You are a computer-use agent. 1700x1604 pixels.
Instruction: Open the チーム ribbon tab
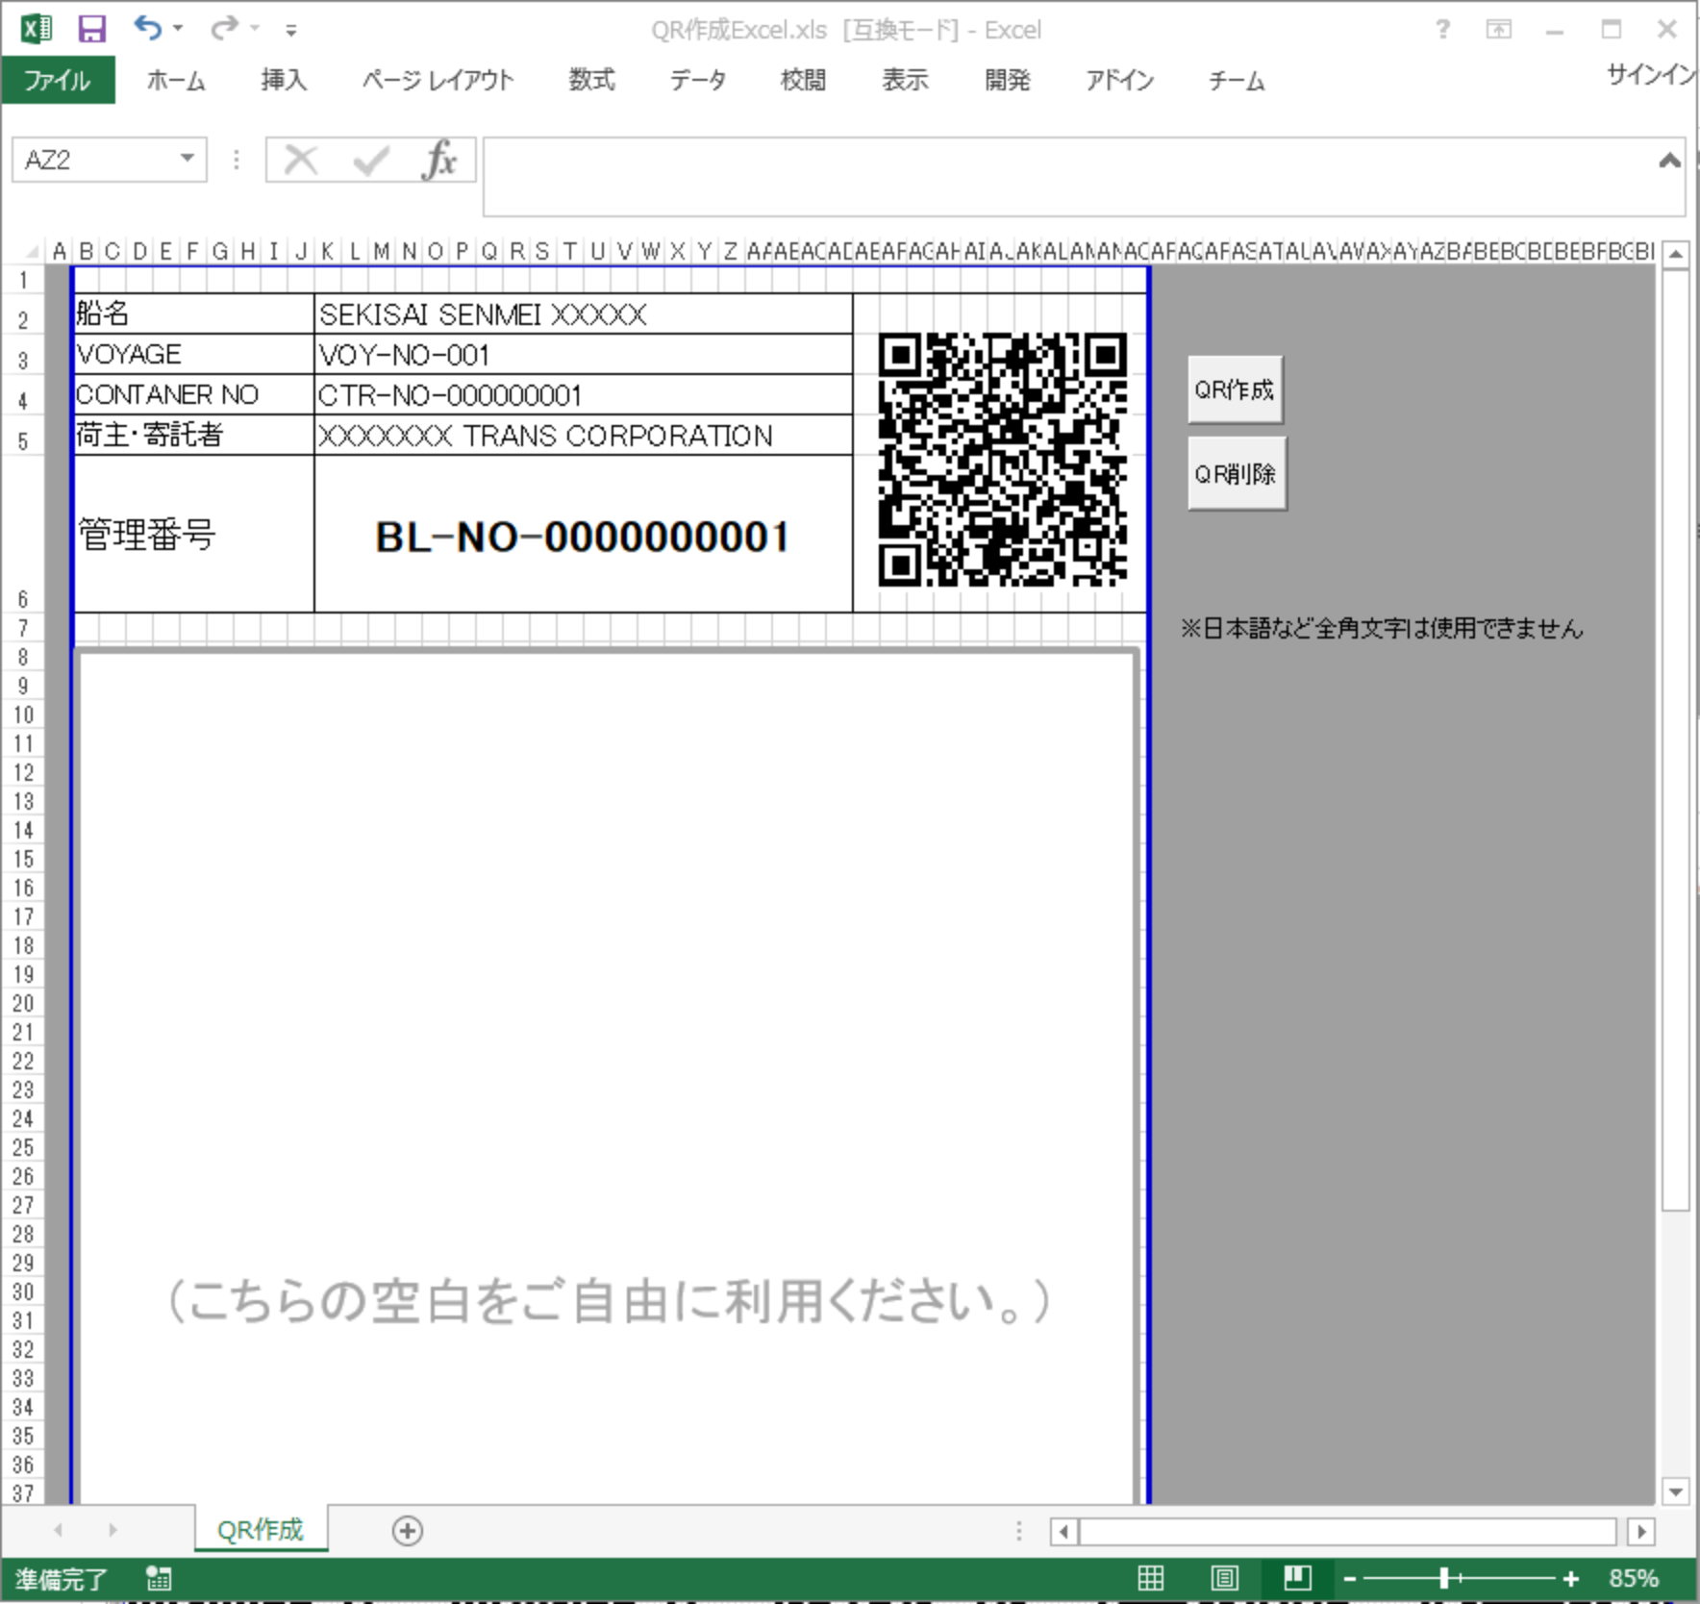1237,80
